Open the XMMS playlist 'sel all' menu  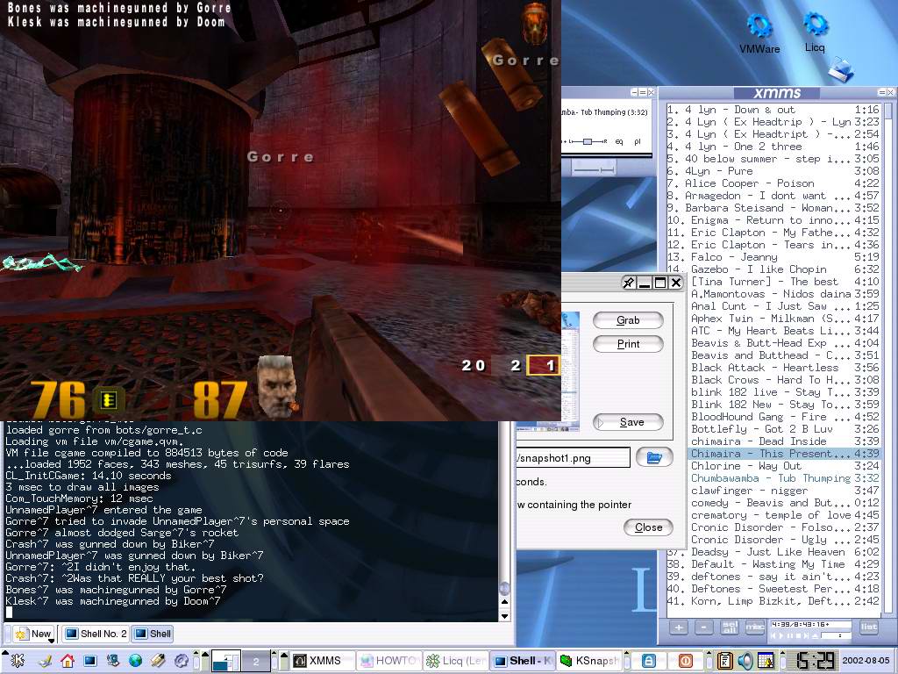[x=730, y=627]
